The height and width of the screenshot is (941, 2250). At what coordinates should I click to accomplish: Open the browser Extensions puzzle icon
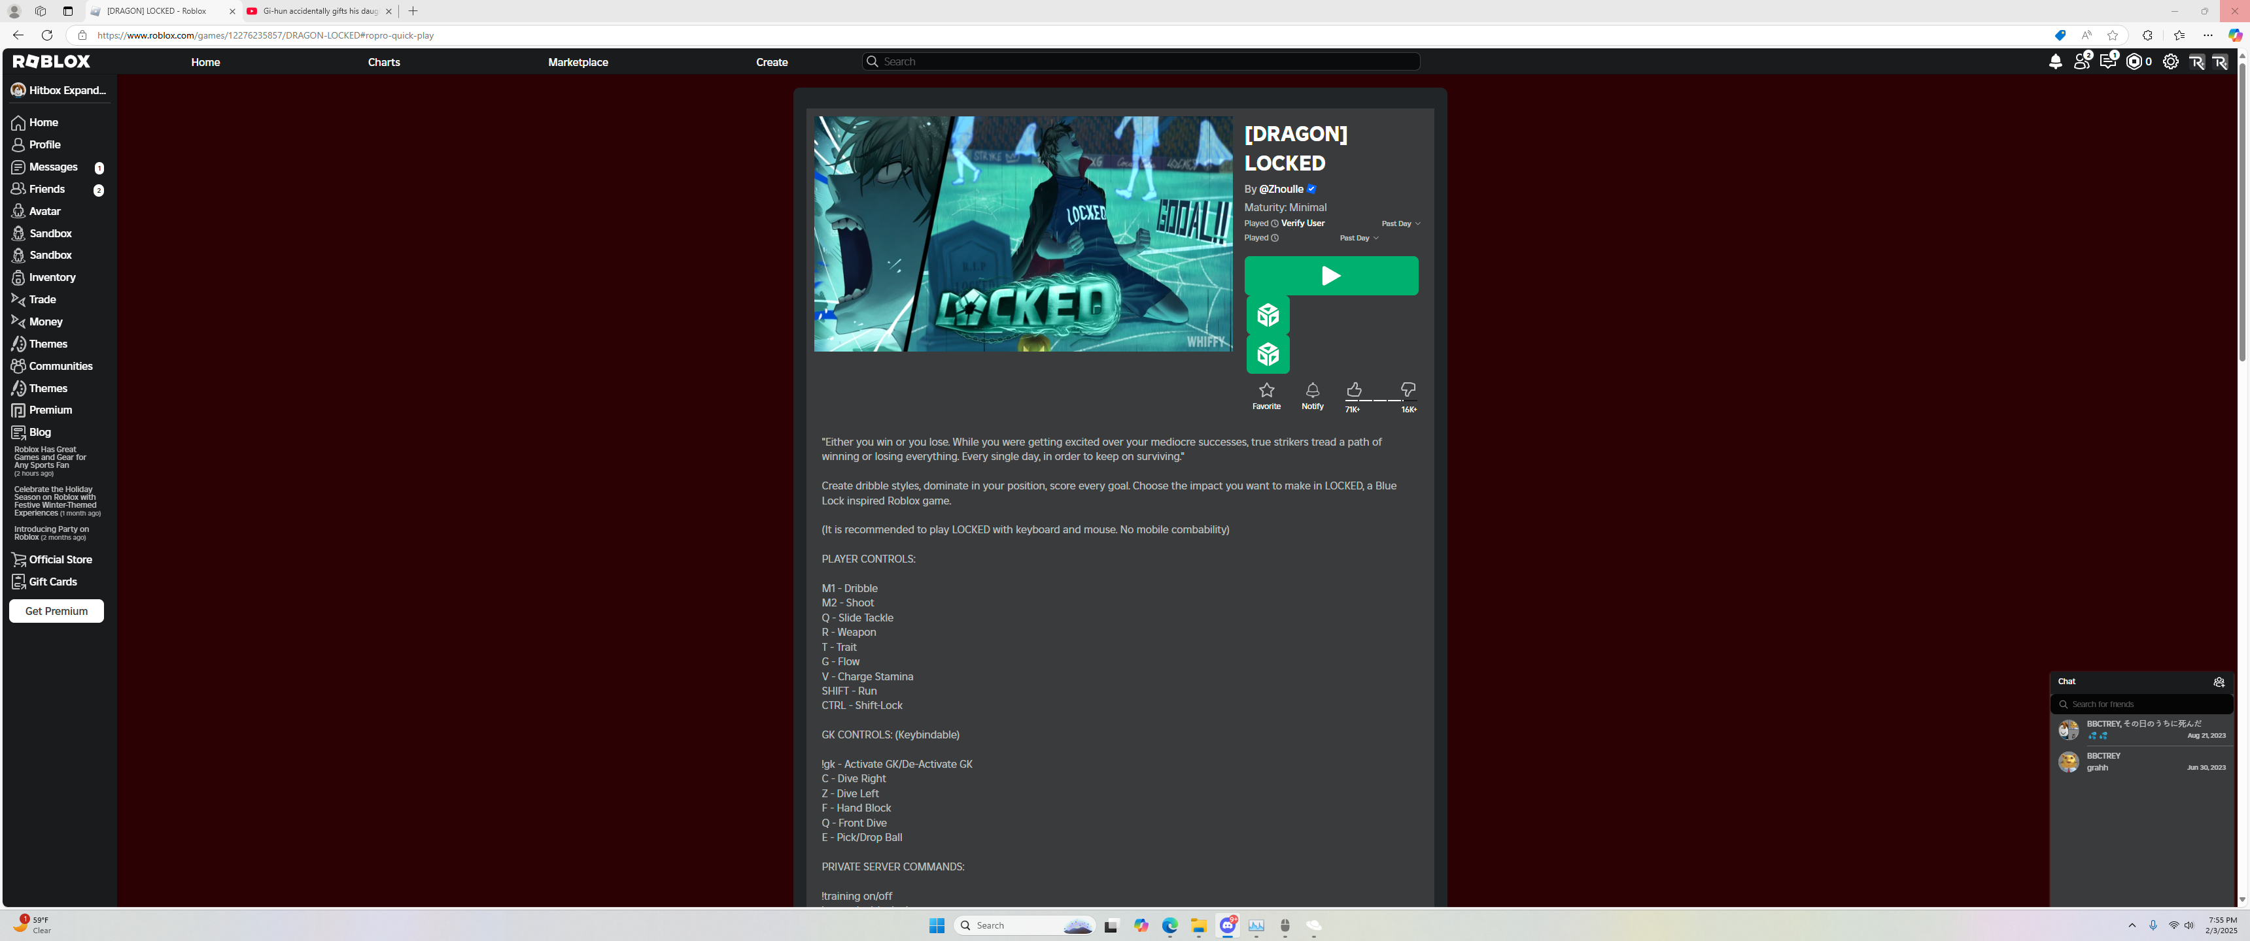pos(2147,35)
